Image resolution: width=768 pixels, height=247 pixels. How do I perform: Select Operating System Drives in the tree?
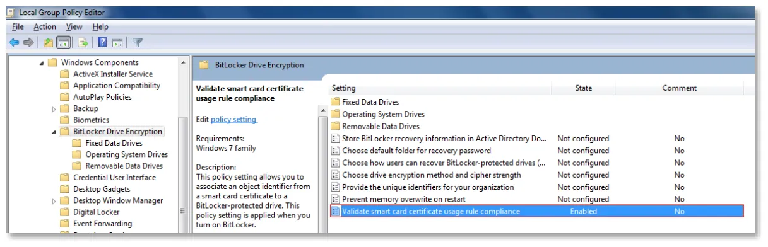(x=127, y=154)
